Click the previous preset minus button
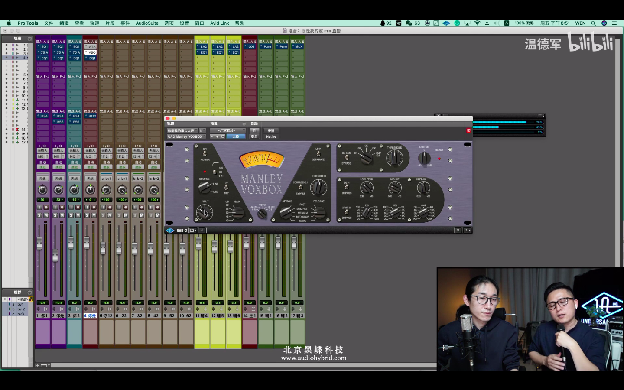624x390 pixels. coord(212,136)
